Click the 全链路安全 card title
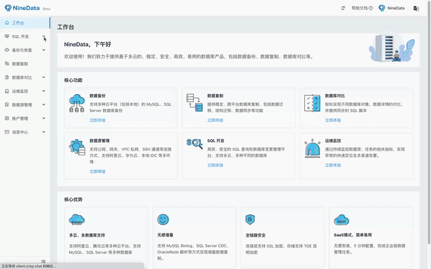The image size is (431, 269). (256, 235)
